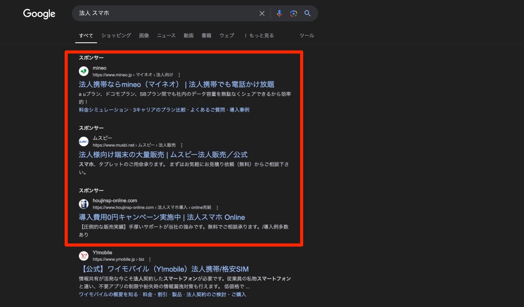Submit search with magnifier icon

point(308,13)
